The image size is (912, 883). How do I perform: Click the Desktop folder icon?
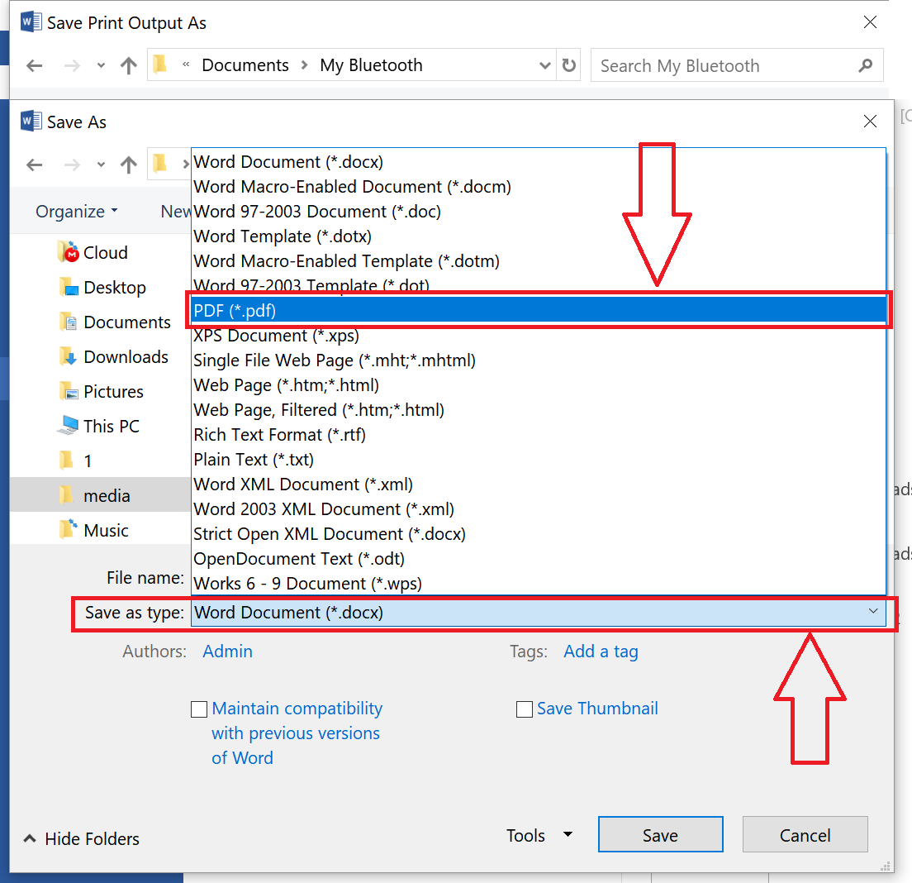click(68, 287)
